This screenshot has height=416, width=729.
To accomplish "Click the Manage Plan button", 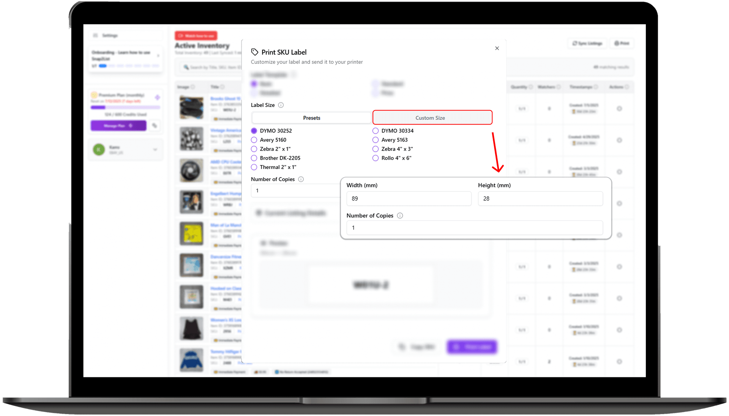I will coord(118,125).
